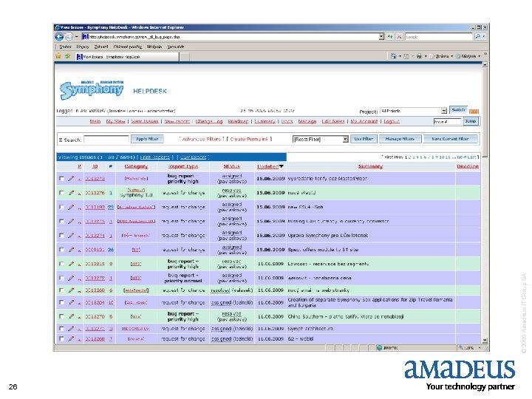The height and width of the screenshot is (399, 532).
Task: Click the browser Forward arrow button
Action: (x=69, y=37)
